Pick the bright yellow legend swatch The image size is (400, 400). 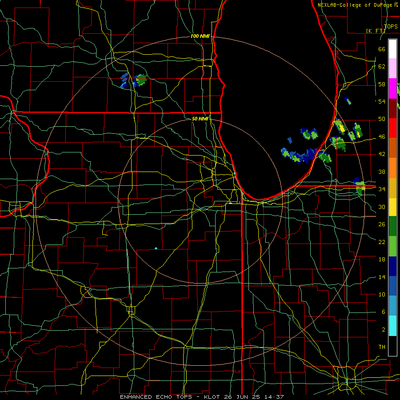[x=392, y=207]
